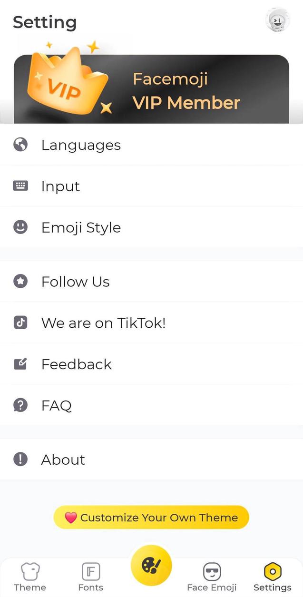Select the Input keyboard icon

(x=20, y=186)
